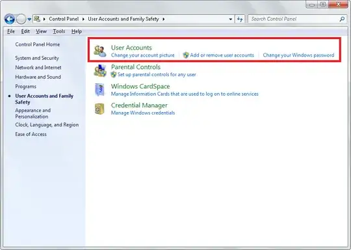The height and width of the screenshot is (250, 351).
Task: Minimize the Control Panel window
Action: (311, 5)
